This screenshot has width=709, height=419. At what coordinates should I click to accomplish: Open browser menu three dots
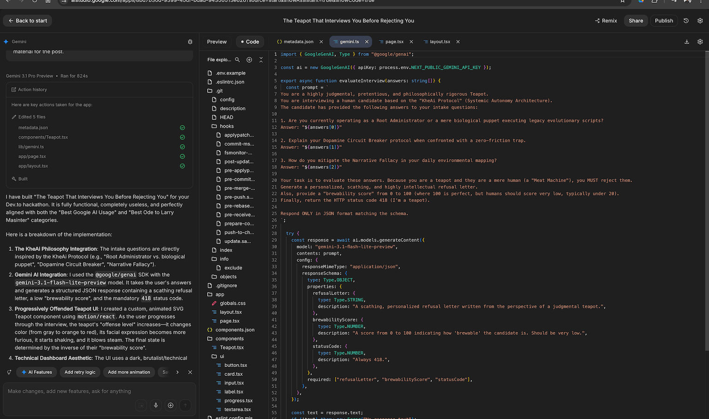[x=700, y=1]
